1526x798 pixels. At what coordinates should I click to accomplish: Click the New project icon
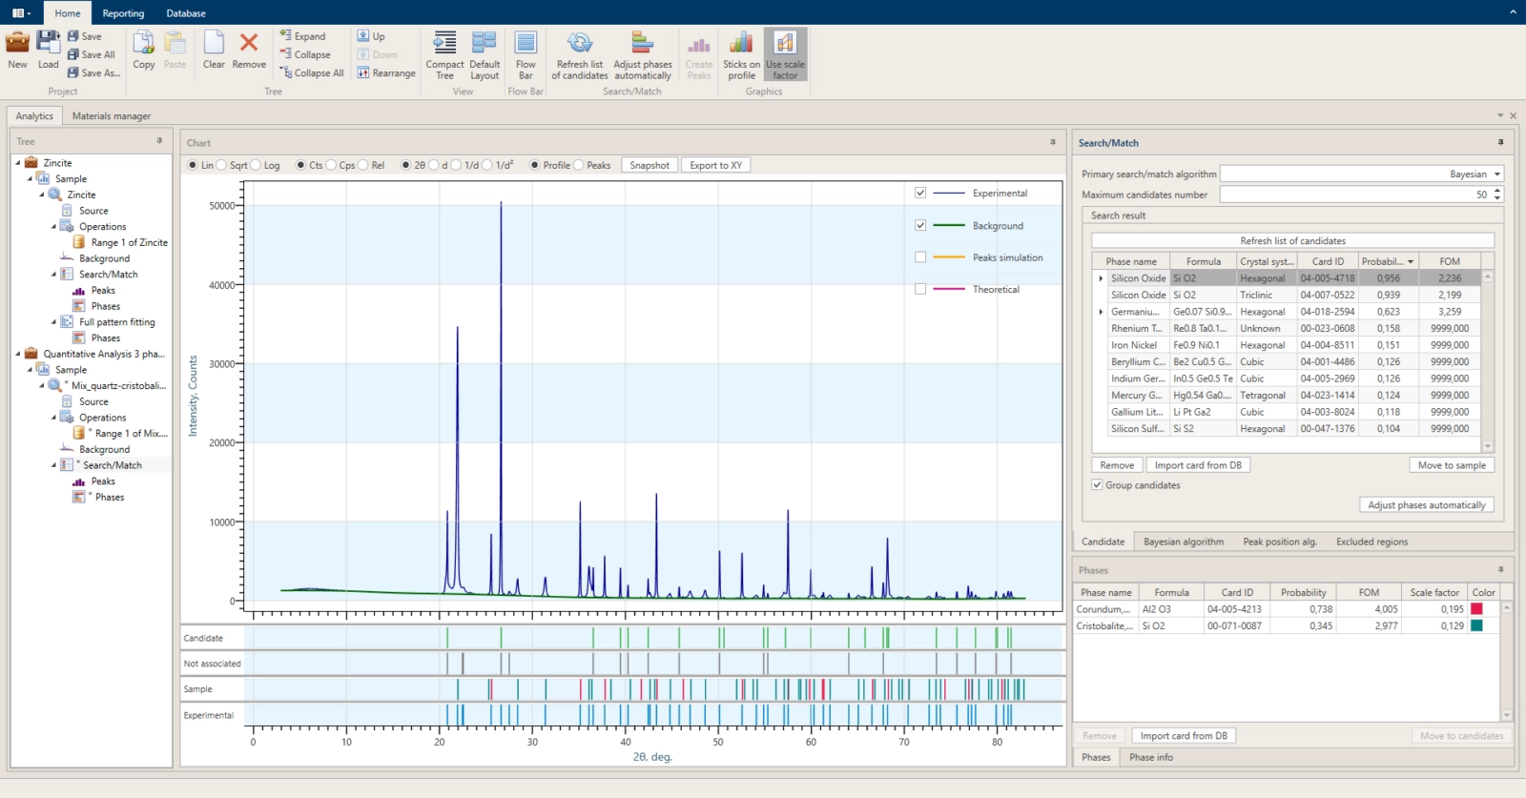[17, 44]
